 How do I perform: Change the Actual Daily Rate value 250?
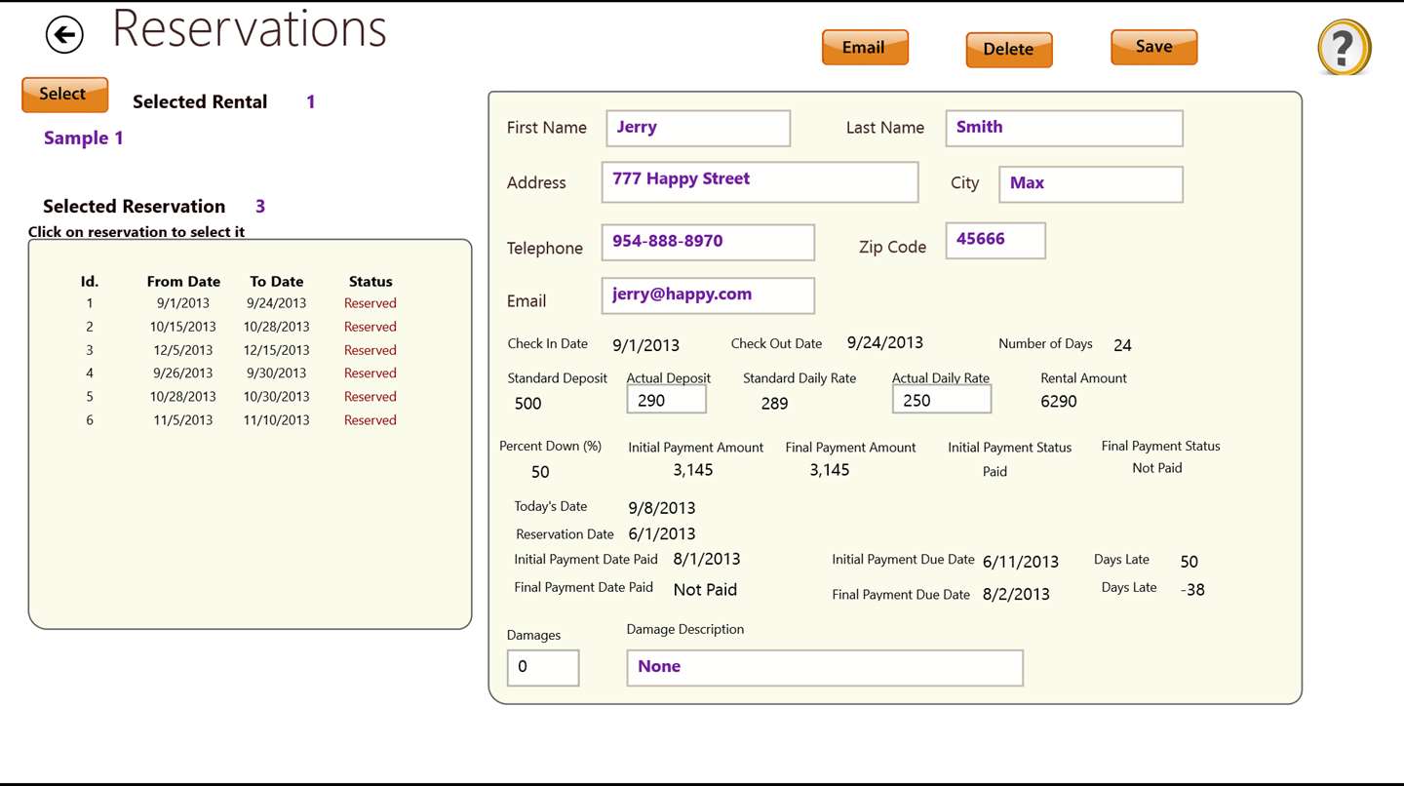pos(942,399)
